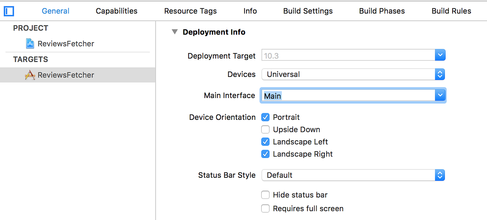The height and width of the screenshot is (220, 487).
Task: Switch to the Capabilities tab
Action: (117, 11)
